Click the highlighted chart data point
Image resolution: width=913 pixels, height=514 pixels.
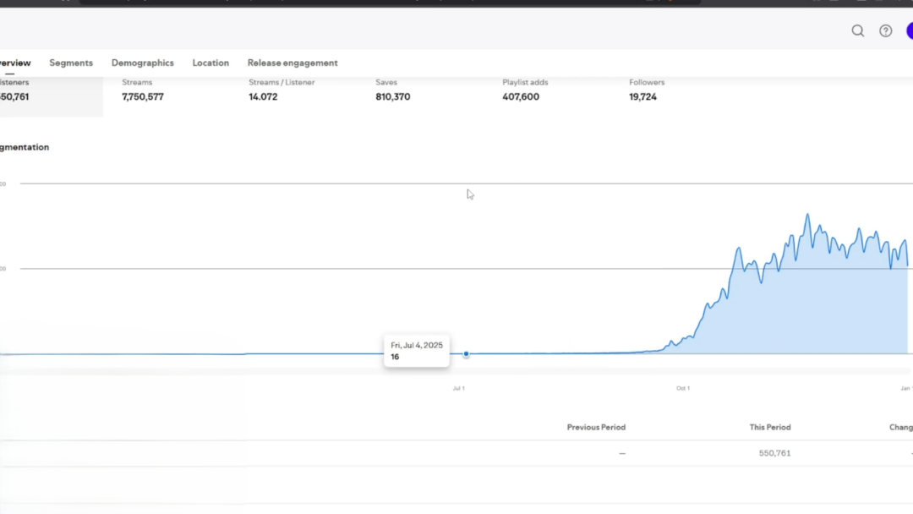point(466,354)
